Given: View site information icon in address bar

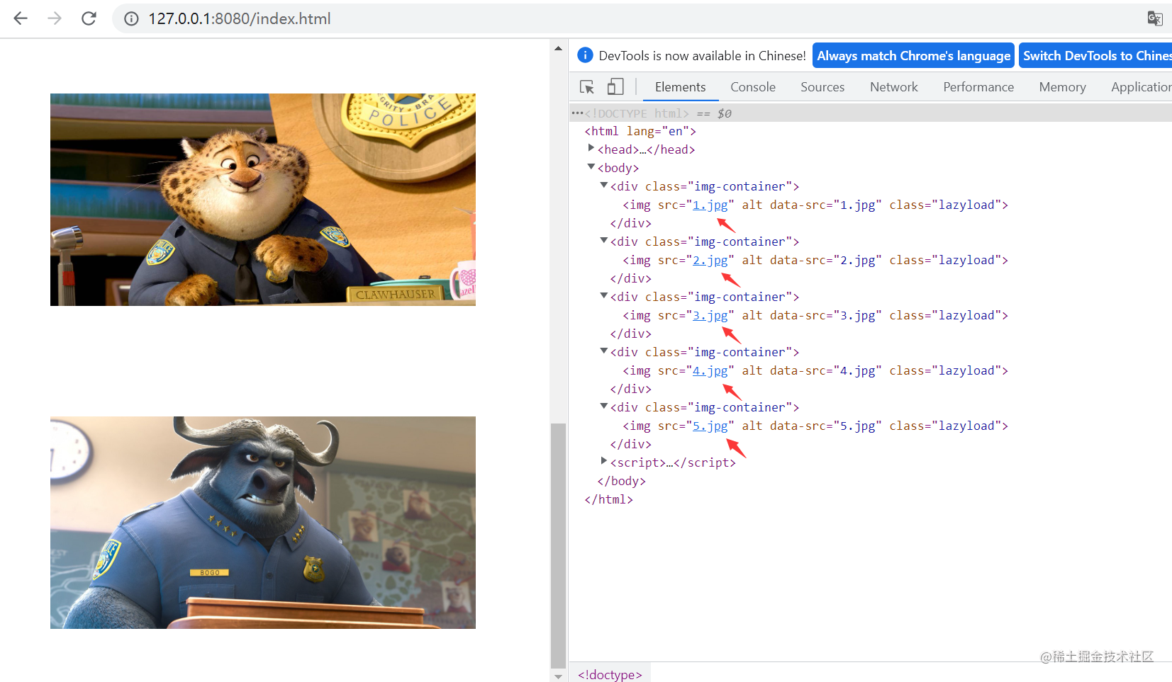Looking at the screenshot, I should click(131, 18).
